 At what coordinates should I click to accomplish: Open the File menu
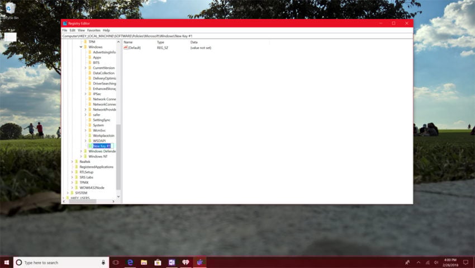[65, 30]
